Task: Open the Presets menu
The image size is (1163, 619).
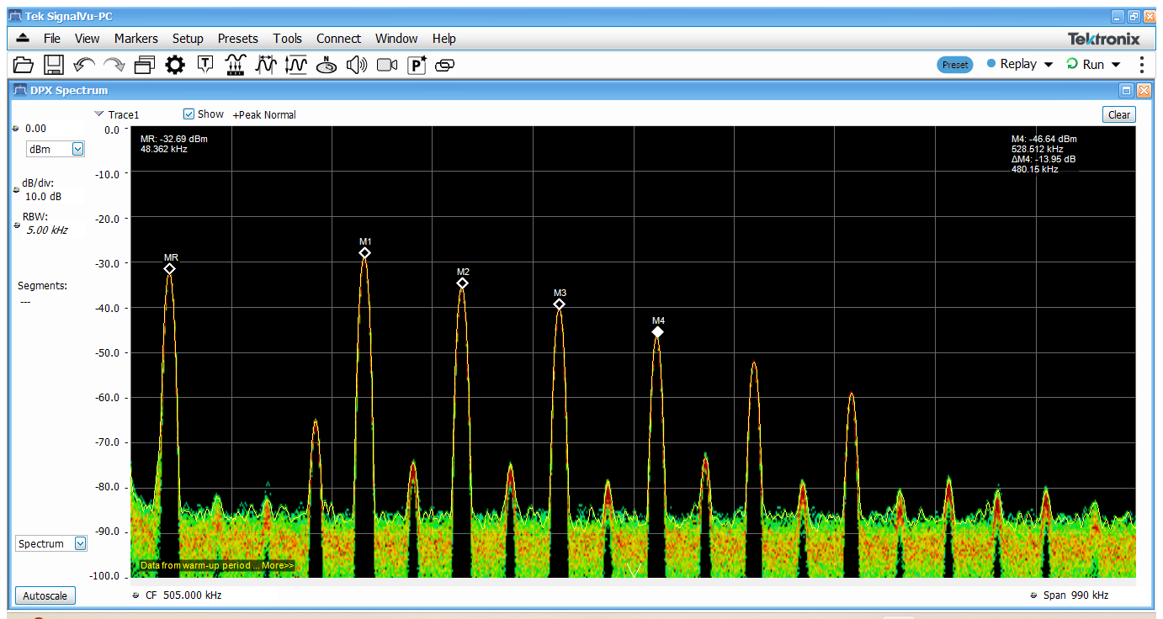Action: pos(237,39)
